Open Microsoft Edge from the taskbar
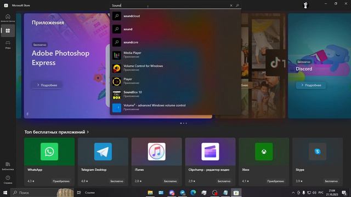Screen dimensions: 351x197 point(193,193)
